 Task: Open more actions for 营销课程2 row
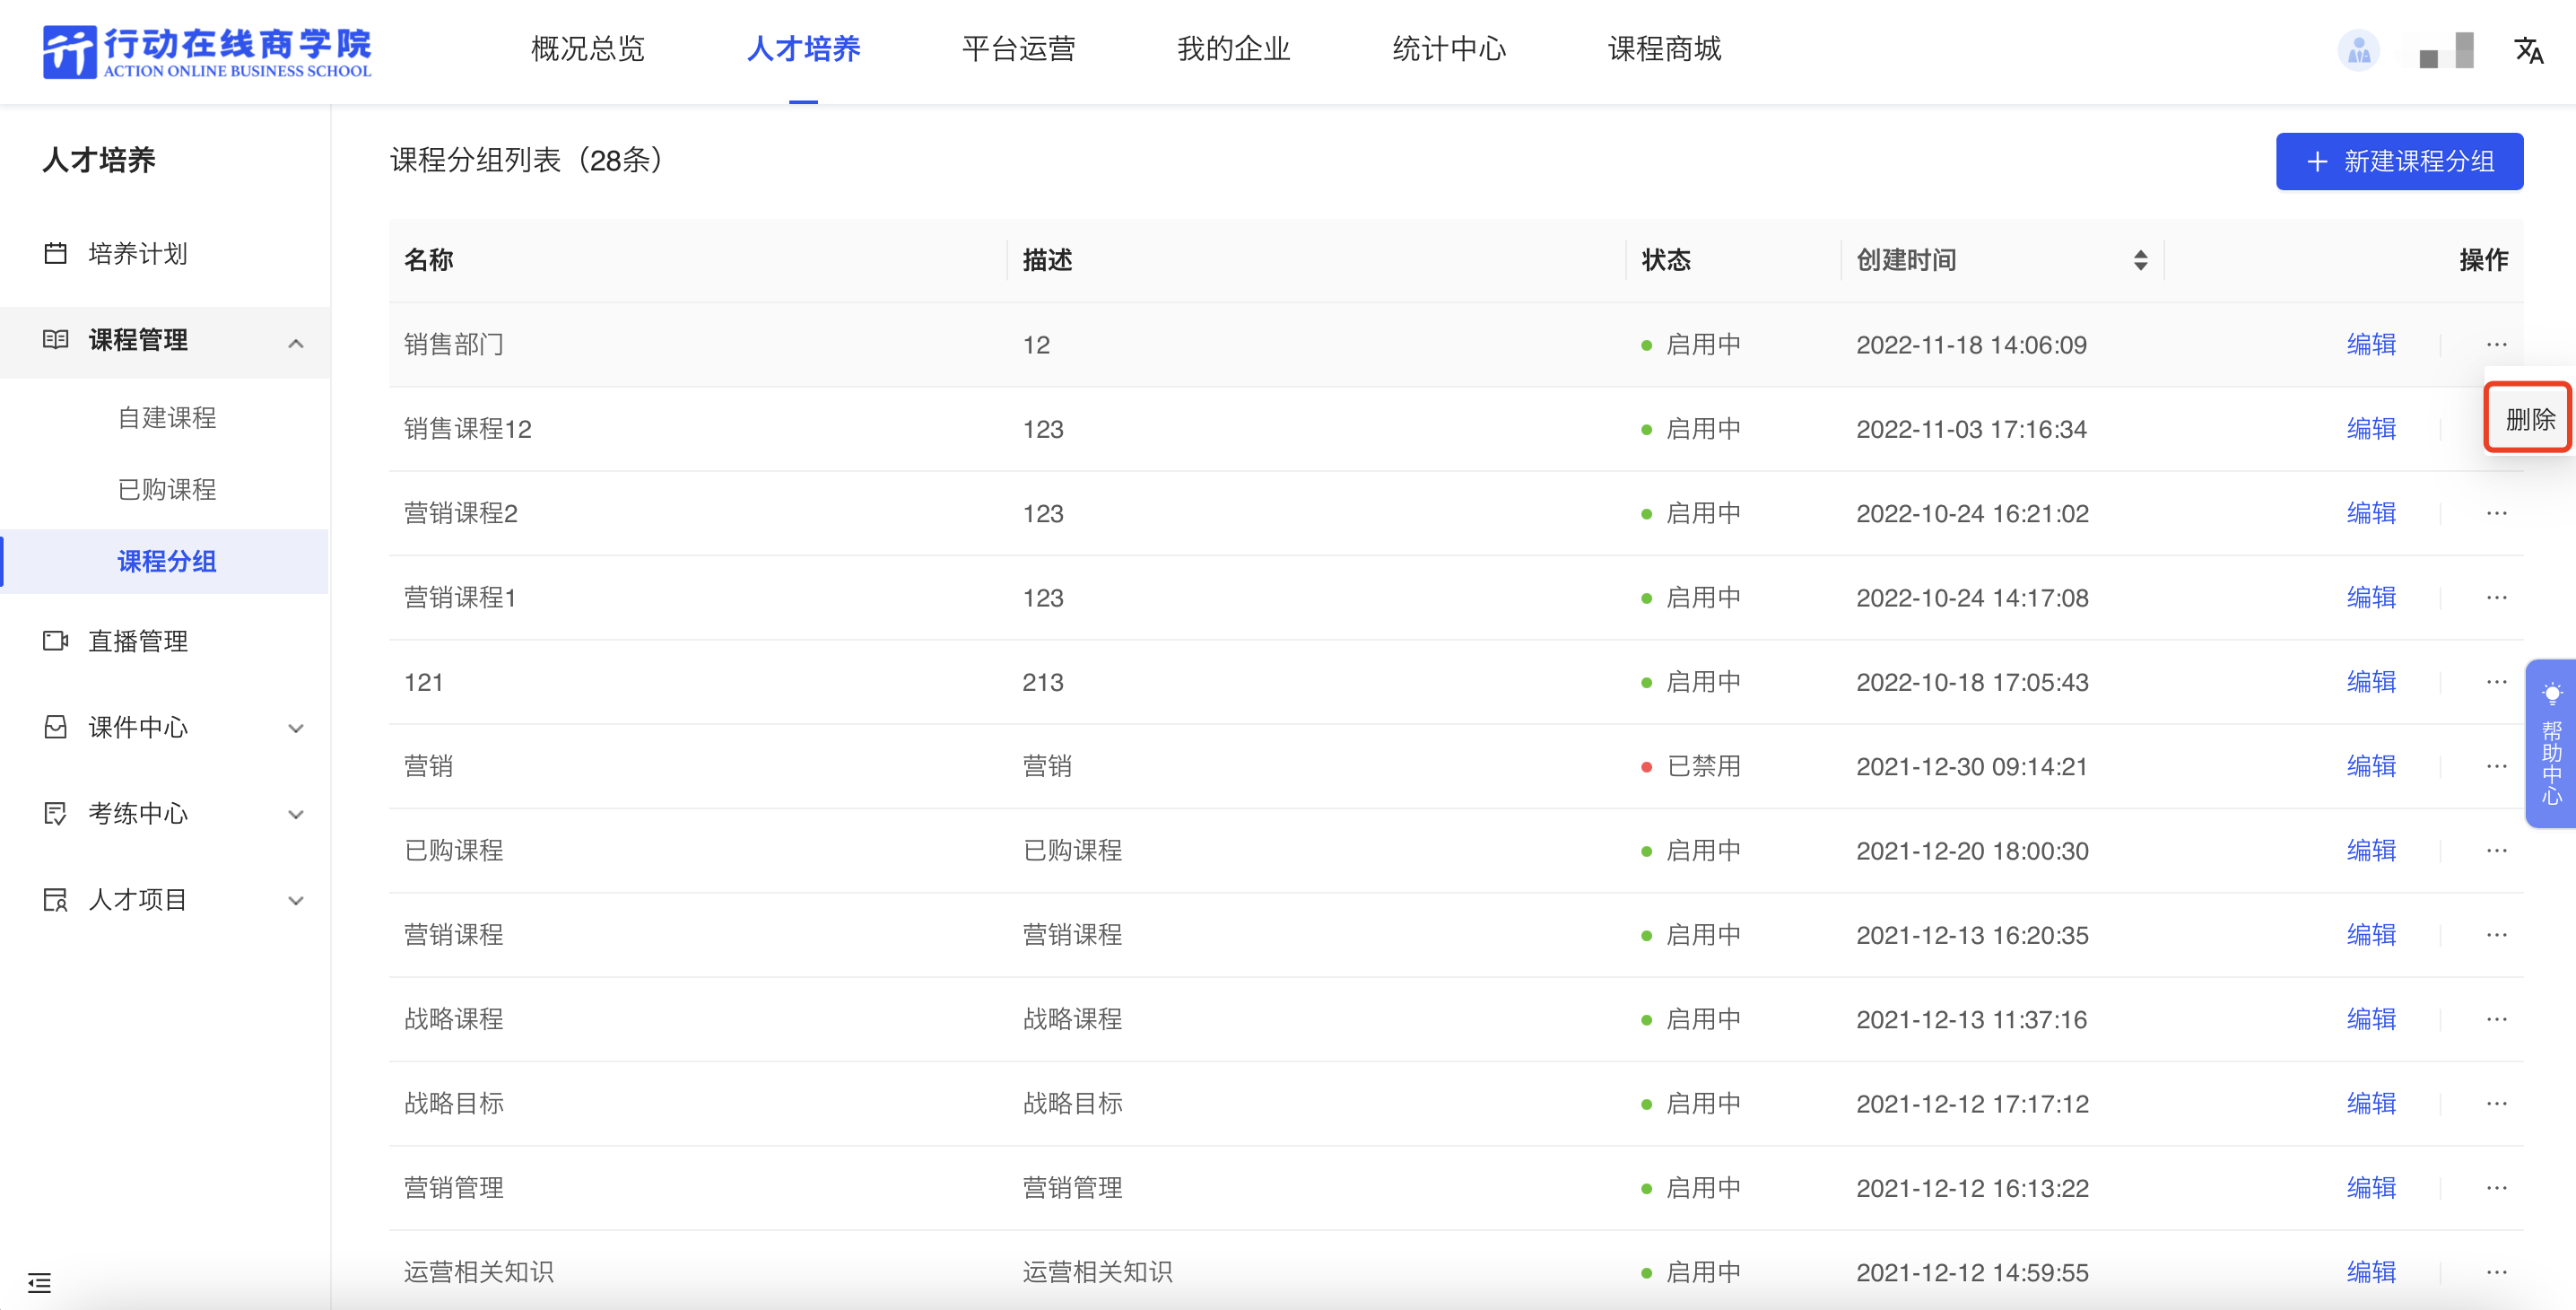point(2496,513)
